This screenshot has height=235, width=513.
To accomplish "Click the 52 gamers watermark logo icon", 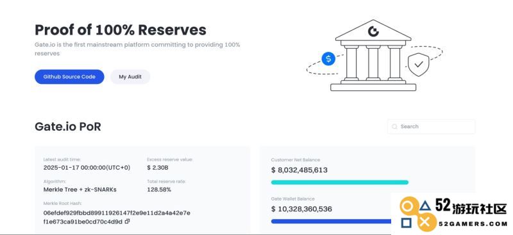I will [416, 213].
